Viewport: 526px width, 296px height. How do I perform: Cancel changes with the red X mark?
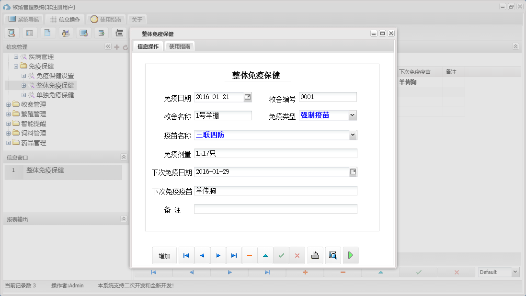pos(297,255)
